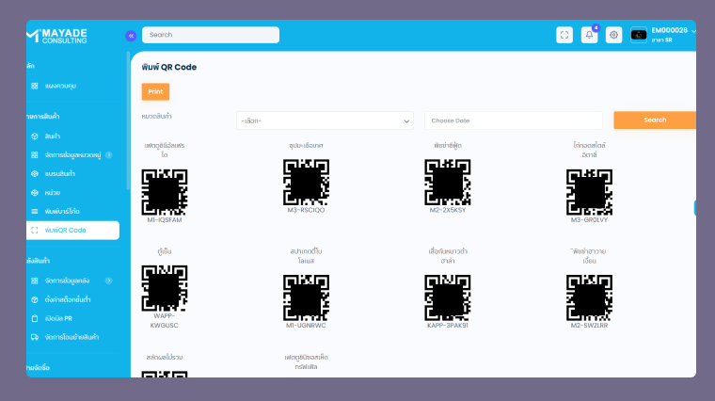This screenshot has height=401, width=715.
Task: Select the print QR Code menu item
Action: [x=73, y=231]
